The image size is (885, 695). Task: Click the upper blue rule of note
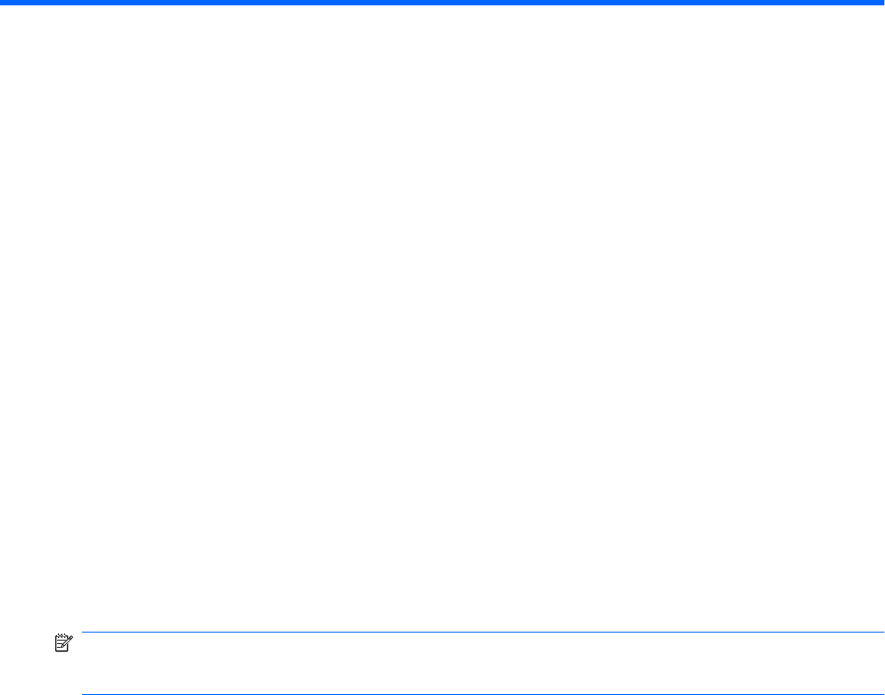tap(484, 633)
